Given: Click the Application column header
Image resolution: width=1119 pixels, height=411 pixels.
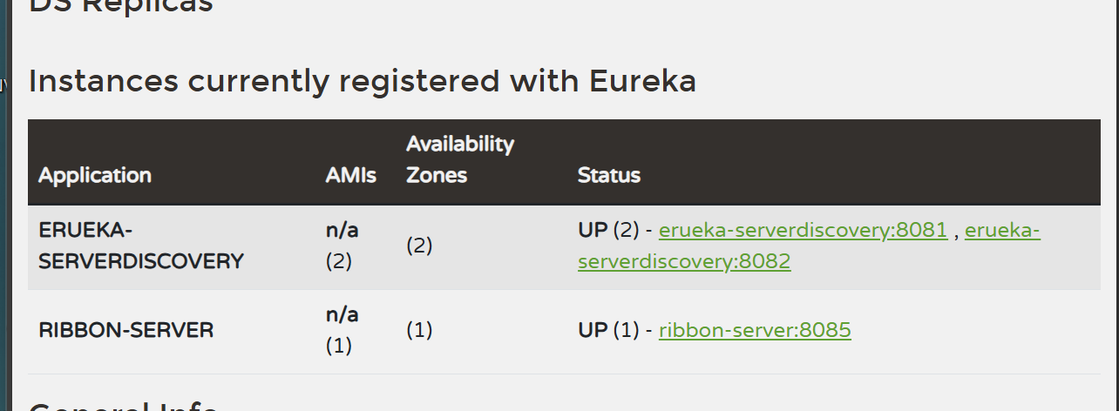Looking at the screenshot, I should (x=95, y=175).
